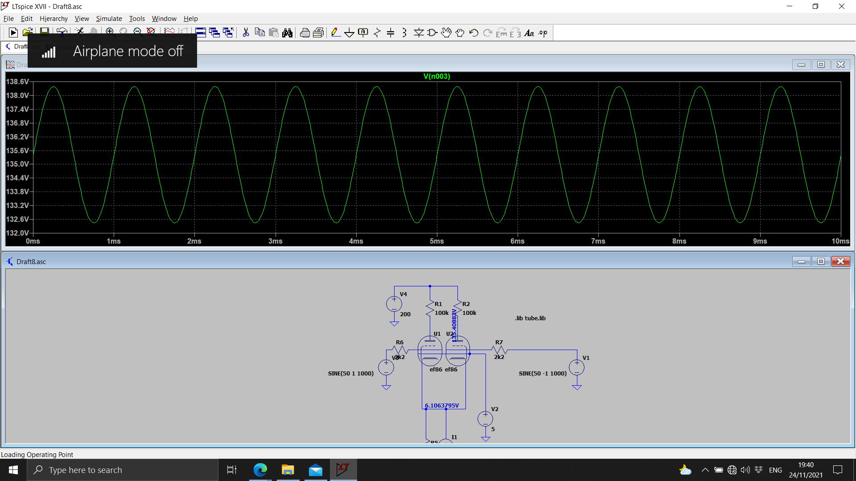Screen dimensions: 856x481
Task: Select the Draw Wire pencil tool
Action: [x=336, y=33]
